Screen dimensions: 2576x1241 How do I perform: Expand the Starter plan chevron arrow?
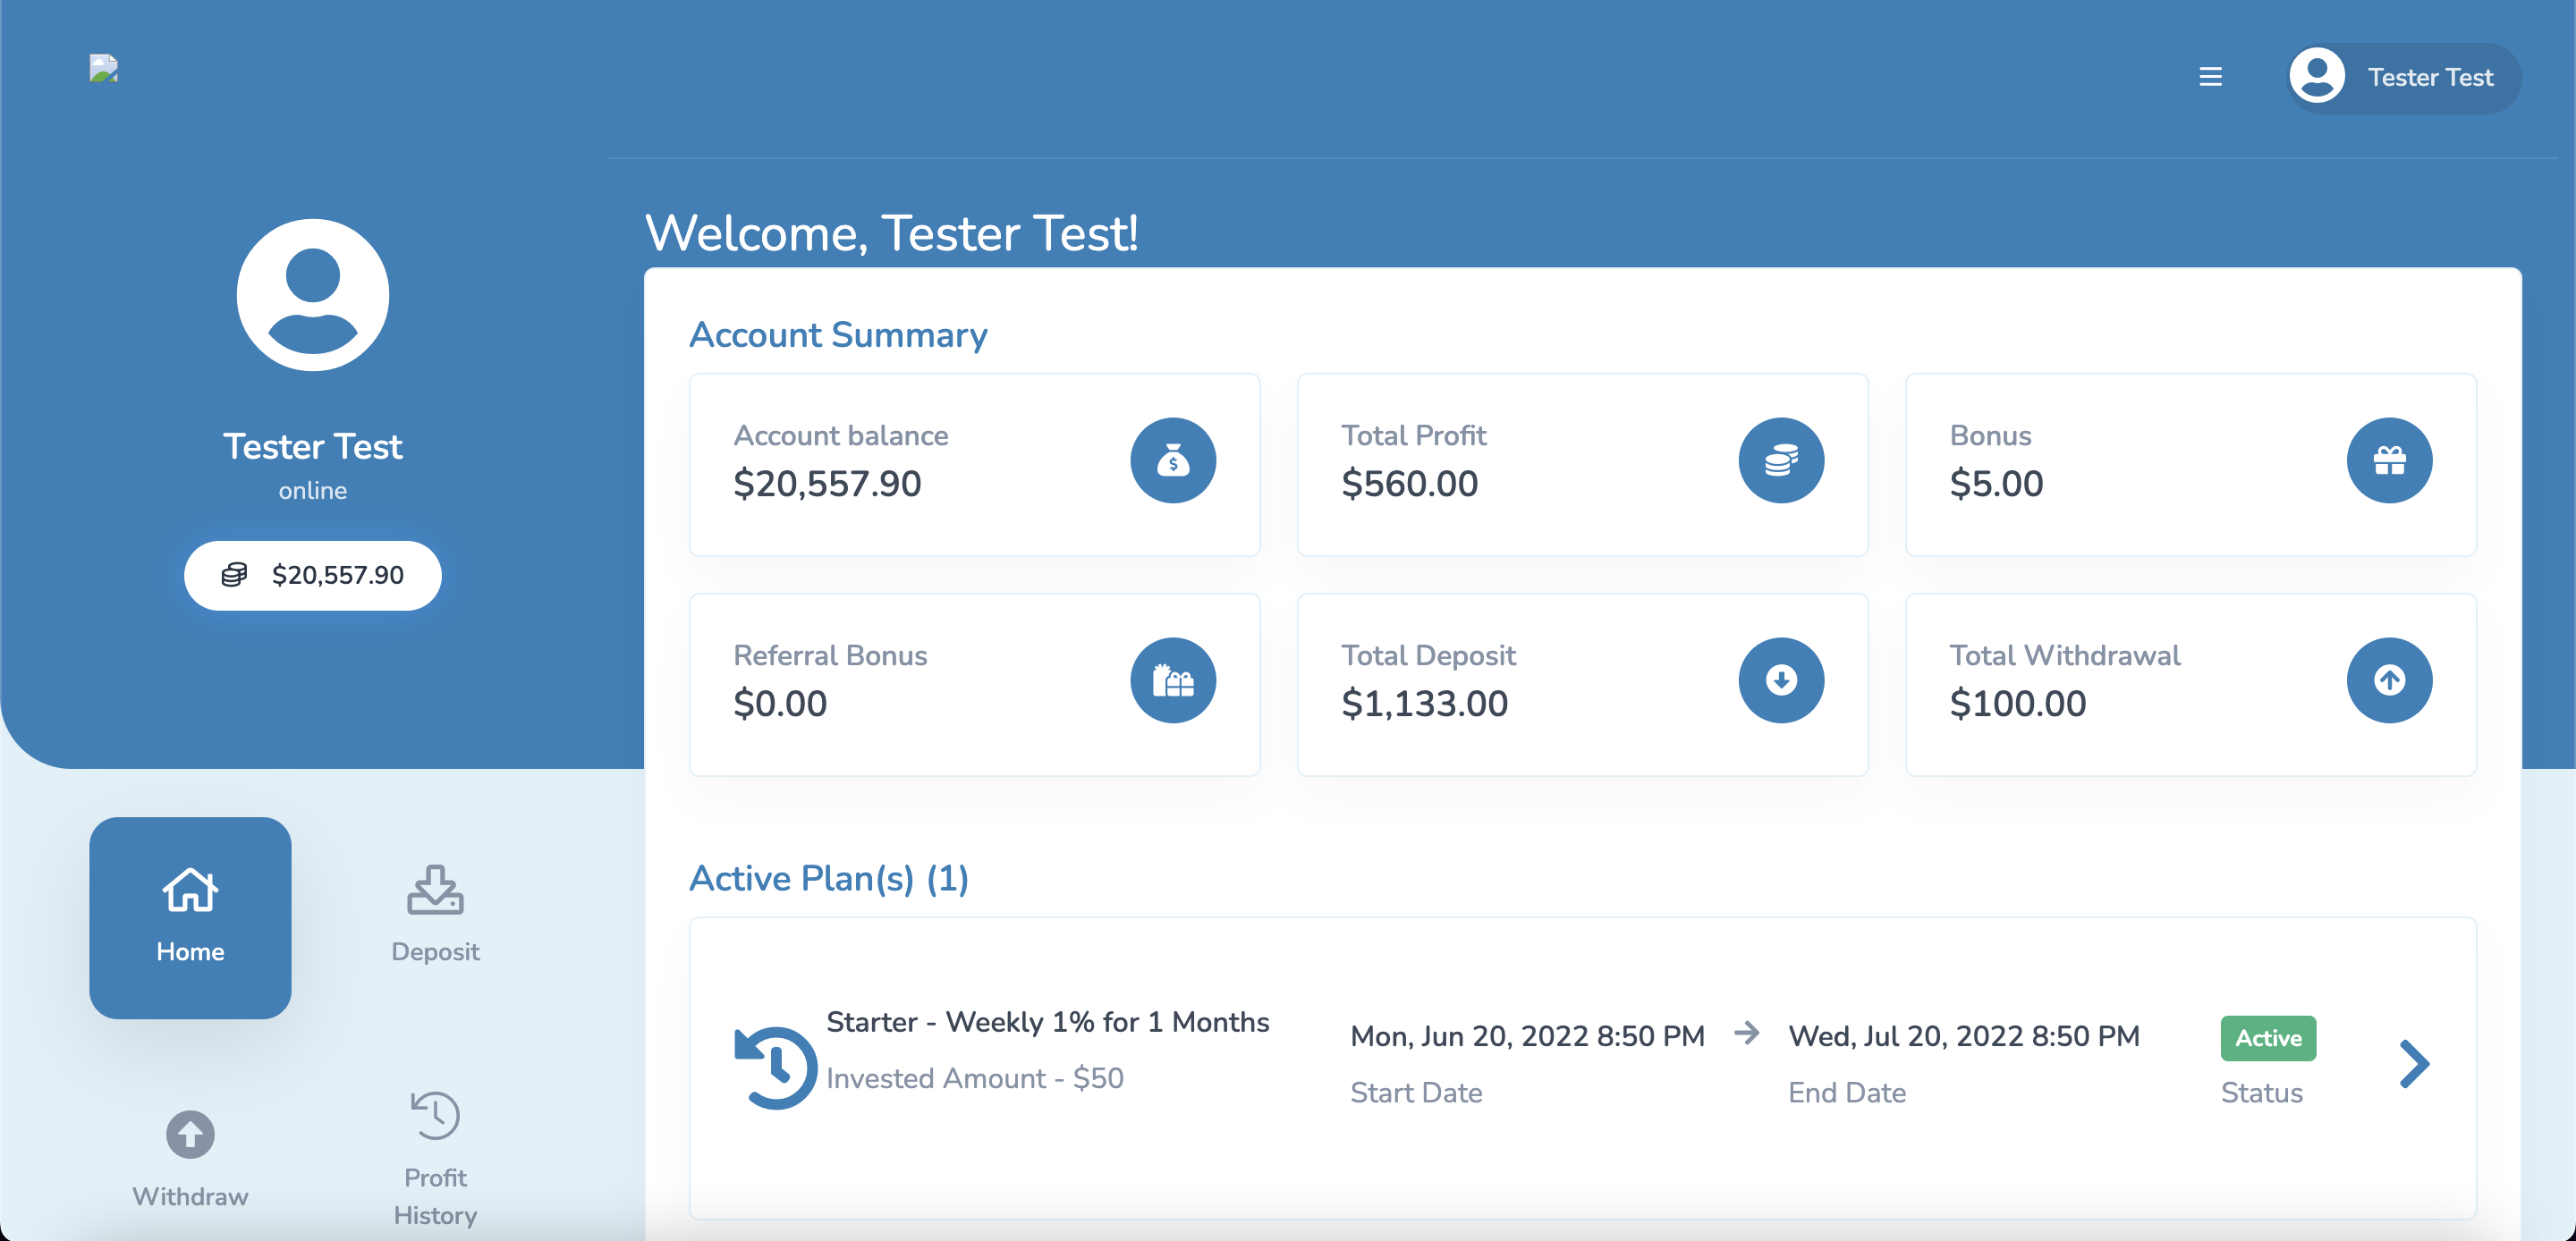pos(2413,1064)
